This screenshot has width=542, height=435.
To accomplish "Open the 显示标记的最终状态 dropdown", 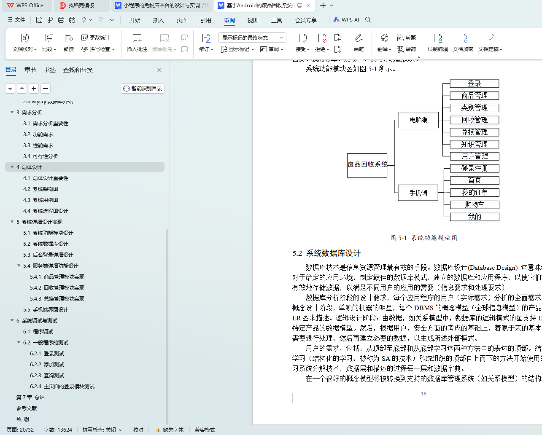I will click(252, 38).
